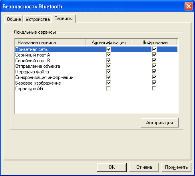Confirm with the OK button

pos(111,167)
